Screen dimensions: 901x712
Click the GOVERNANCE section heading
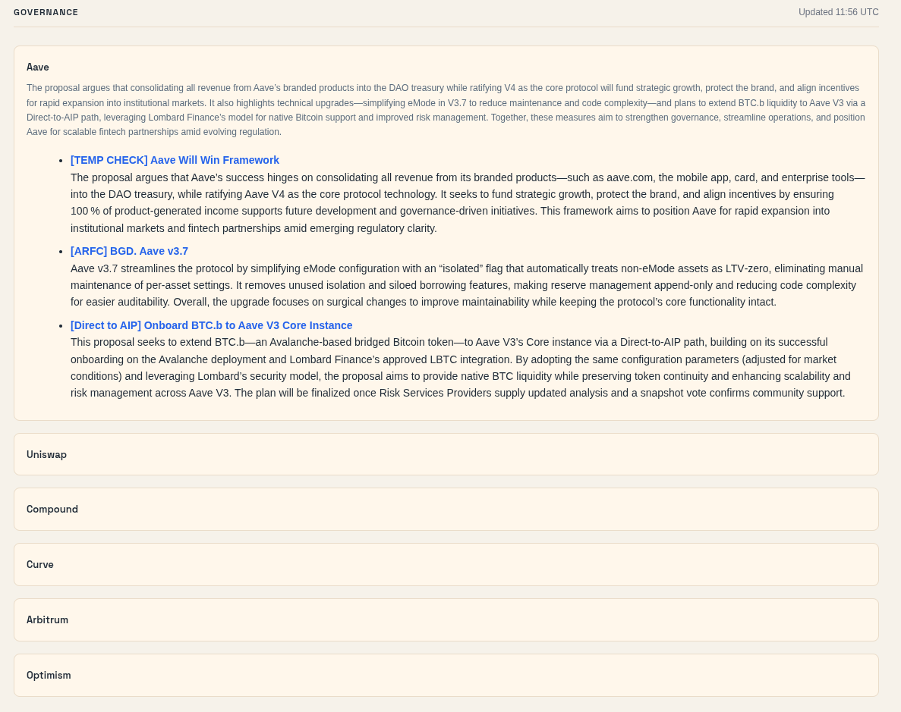[x=46, y=12]
